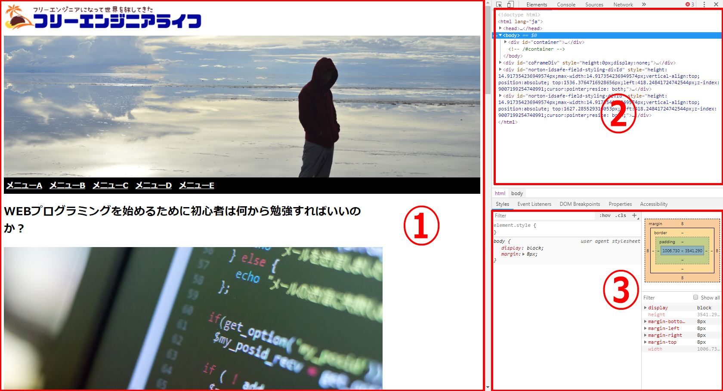Show more DevTools tabs with double chevron

644,4
